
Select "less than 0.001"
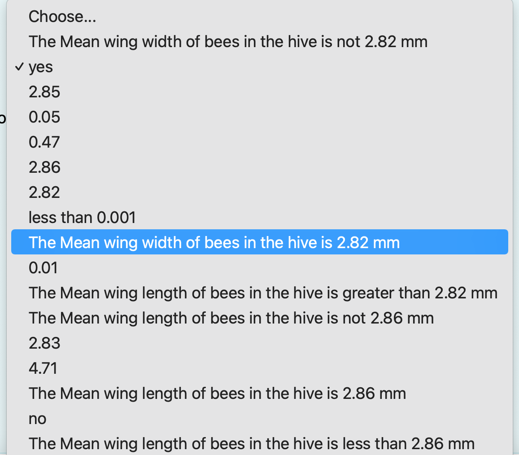pyautogui.click(x=82, y=217)
